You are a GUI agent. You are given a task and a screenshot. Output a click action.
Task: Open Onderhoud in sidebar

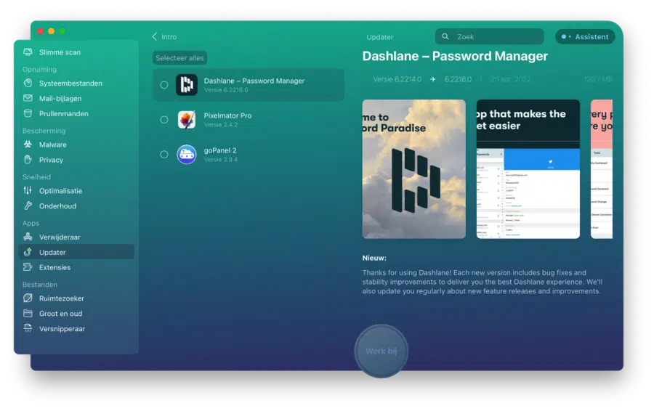(x=78, y=206)
